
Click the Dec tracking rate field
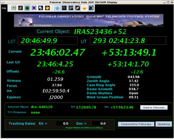(99, 123)
